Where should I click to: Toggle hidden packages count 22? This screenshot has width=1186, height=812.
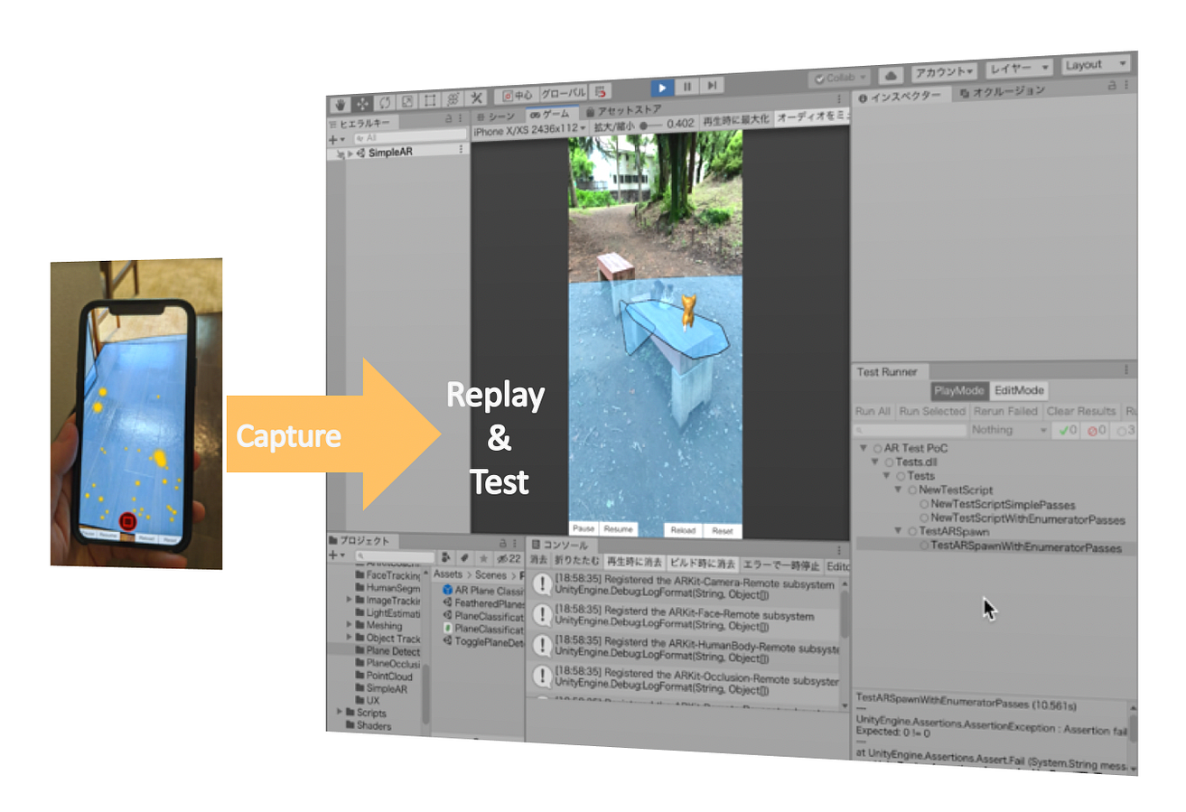pos(508,560)
